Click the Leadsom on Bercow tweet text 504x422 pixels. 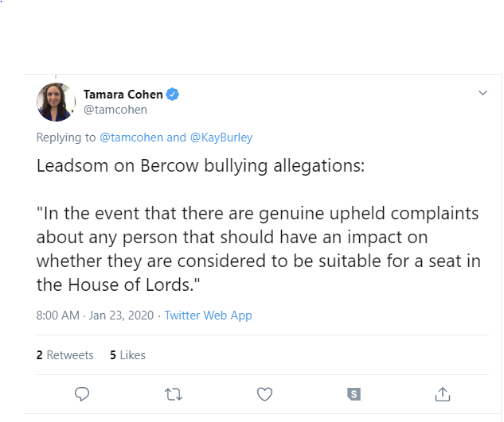tap(201, 166)
